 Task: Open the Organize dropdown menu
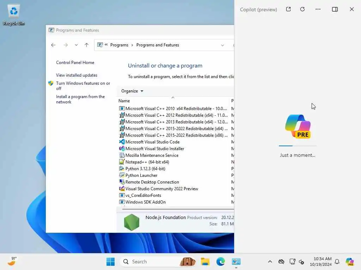[x=132, y=91]
